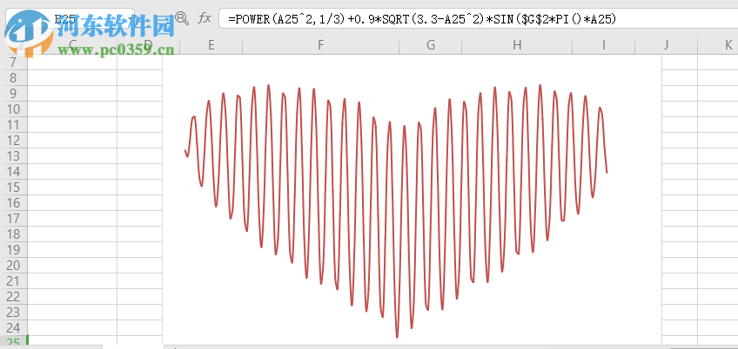The height and width of the screenshot is (349, 738).
Task: Select row 24 header
Action: (13, 327)
